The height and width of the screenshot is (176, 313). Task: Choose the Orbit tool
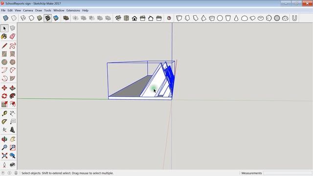[4, 139]
